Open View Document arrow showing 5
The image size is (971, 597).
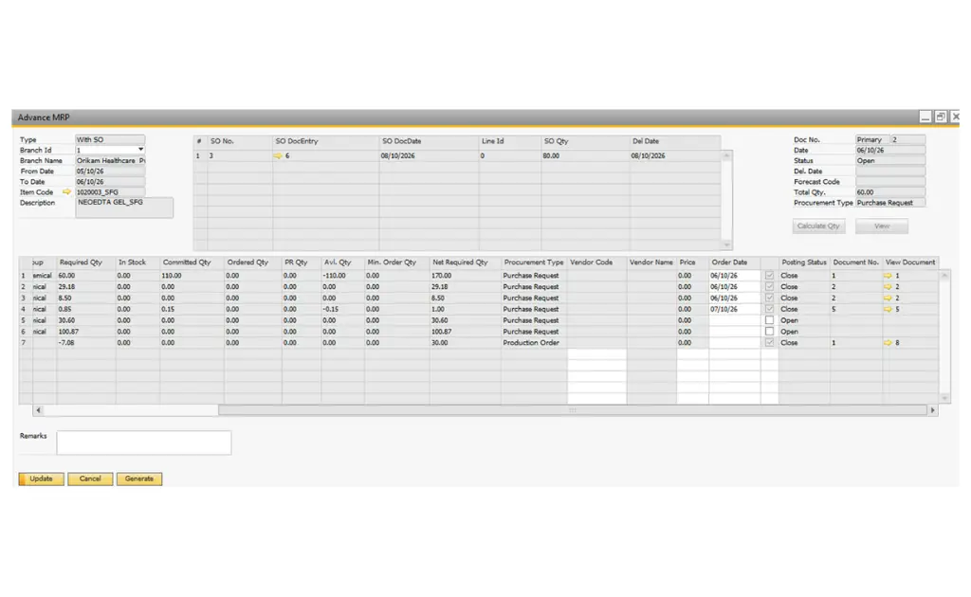[x=888, y=309]
